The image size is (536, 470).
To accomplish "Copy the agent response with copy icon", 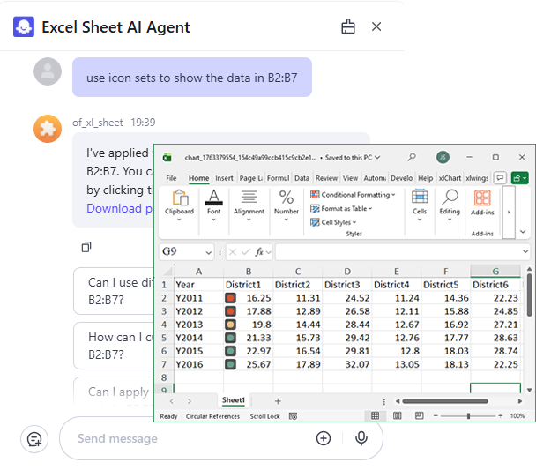I will pos(86,247).
